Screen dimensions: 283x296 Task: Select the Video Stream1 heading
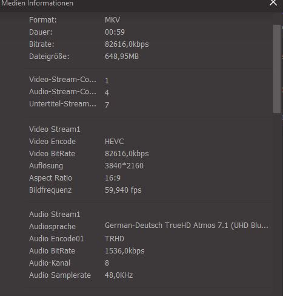click(x=55, y=129)
